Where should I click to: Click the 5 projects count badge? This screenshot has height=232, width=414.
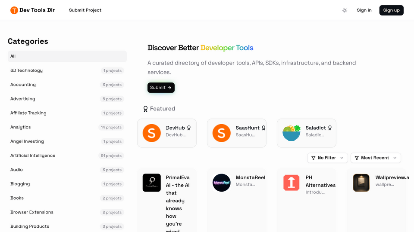[112, 99]
